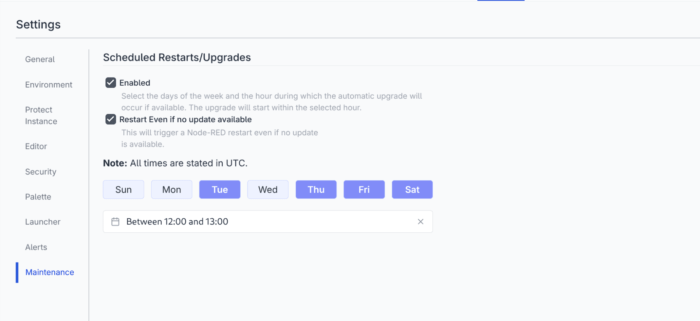Screen dimensions: 700x321
Task: Select the Wed day toggle
Action: click(268, 189)
